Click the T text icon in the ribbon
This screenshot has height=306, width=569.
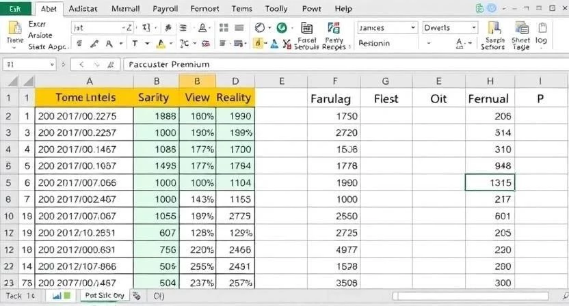135,44
